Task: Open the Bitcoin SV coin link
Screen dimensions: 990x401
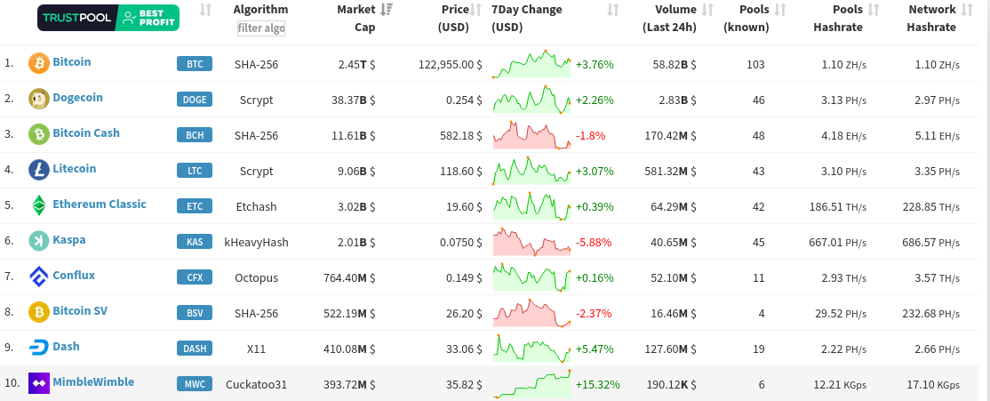Action: point(80,311)
